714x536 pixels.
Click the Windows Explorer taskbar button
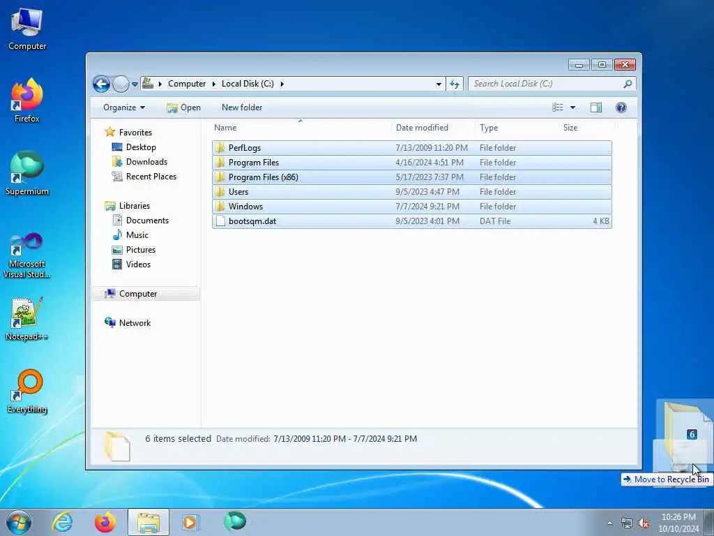[149, 522]
